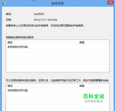Image resolution: width=115 pixels, height=111 pixels.
Task: Sort by 类型 column in programs-to-delete list
Action: (93, 42)
